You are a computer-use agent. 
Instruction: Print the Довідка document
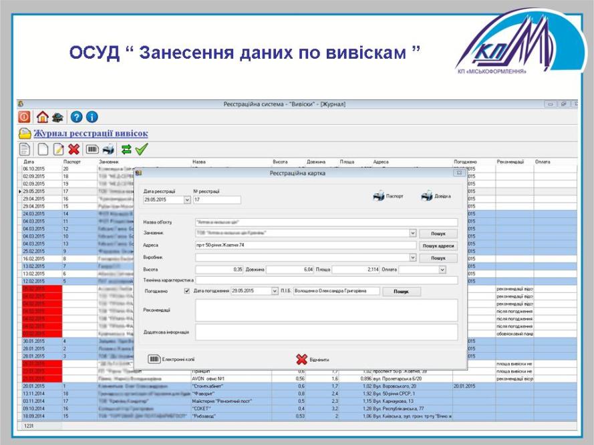click(x=436, y=196)
